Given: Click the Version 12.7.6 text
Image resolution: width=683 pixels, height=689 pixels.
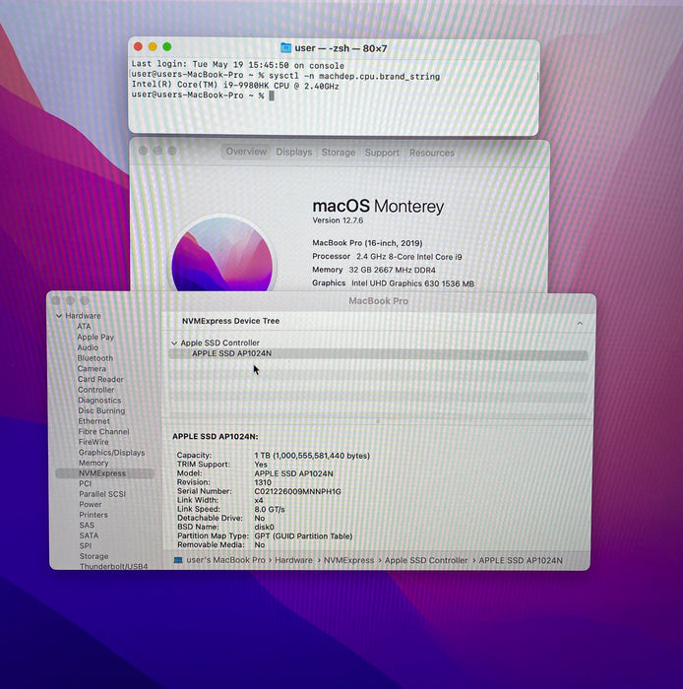Looking at the screenshot, I should click(338, 220).
